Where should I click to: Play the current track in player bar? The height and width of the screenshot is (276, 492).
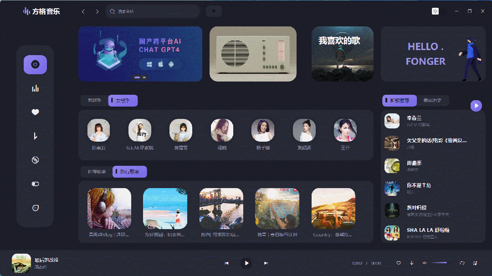coord(246,263)
